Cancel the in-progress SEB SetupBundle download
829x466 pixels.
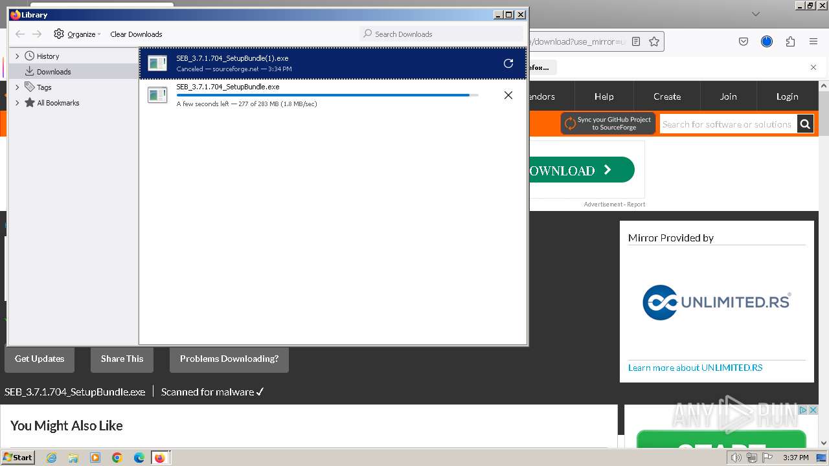508,95
